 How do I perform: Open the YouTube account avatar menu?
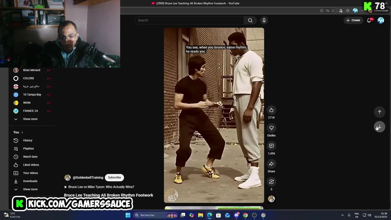pyautogui.click(x=381, y=20)
